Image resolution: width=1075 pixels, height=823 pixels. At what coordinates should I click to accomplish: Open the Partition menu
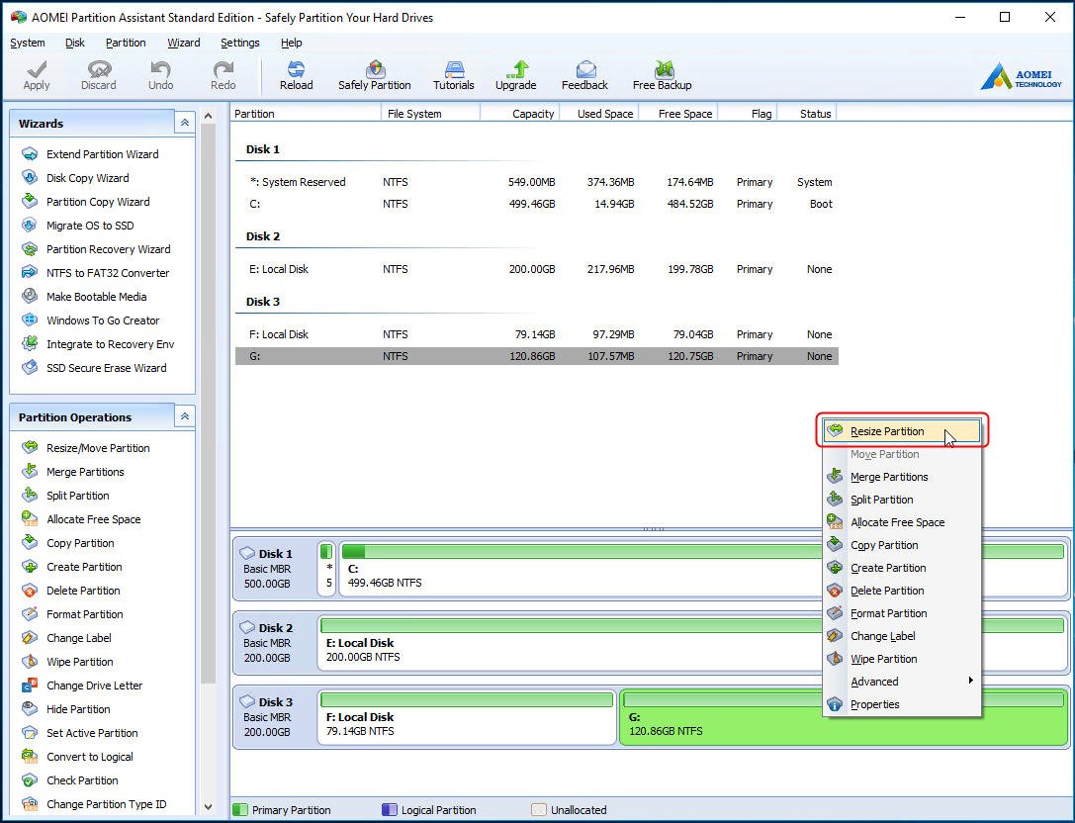click(x=126, y=43)
